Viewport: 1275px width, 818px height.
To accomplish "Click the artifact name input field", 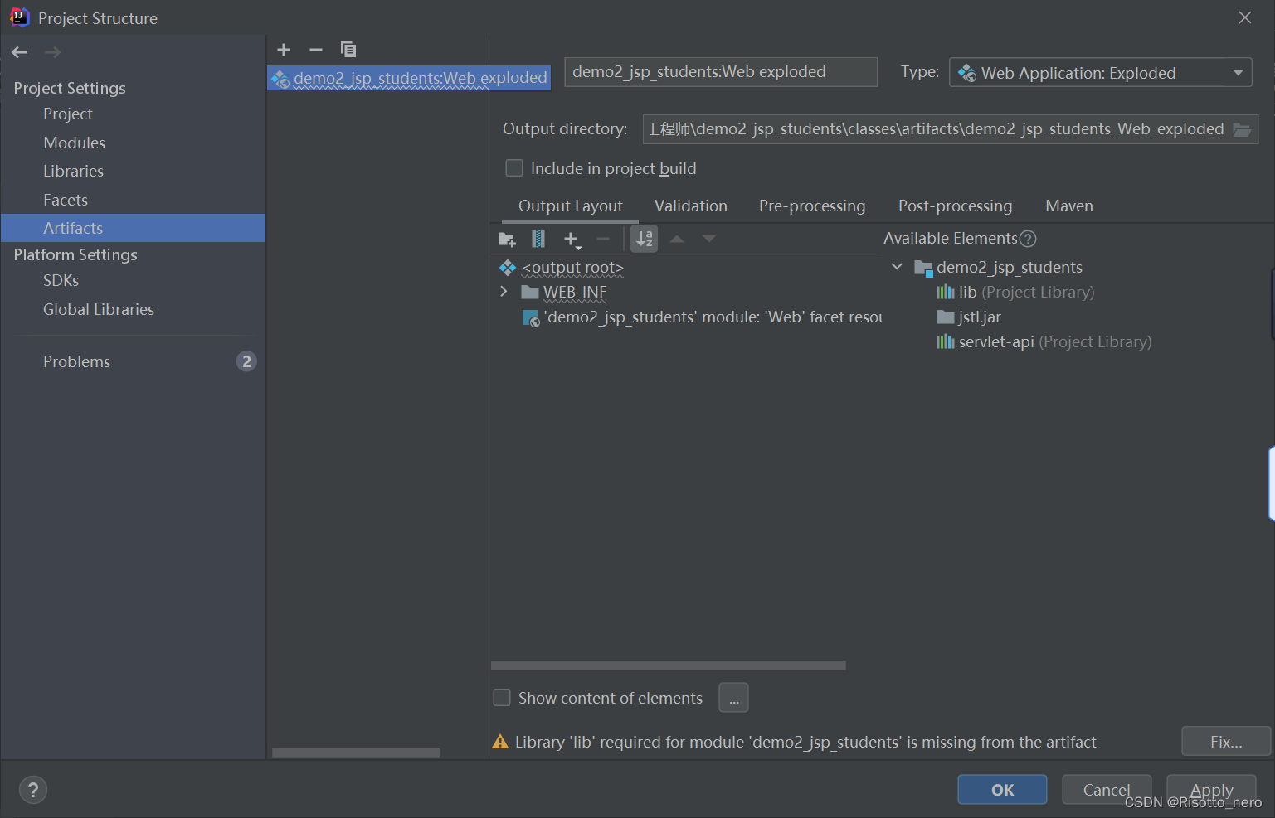I will 721,72.
